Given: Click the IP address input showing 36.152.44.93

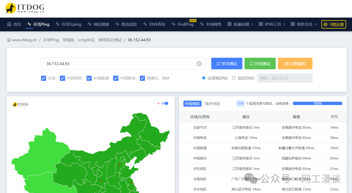Looking at the screenshot, I should tap(123, 64).
